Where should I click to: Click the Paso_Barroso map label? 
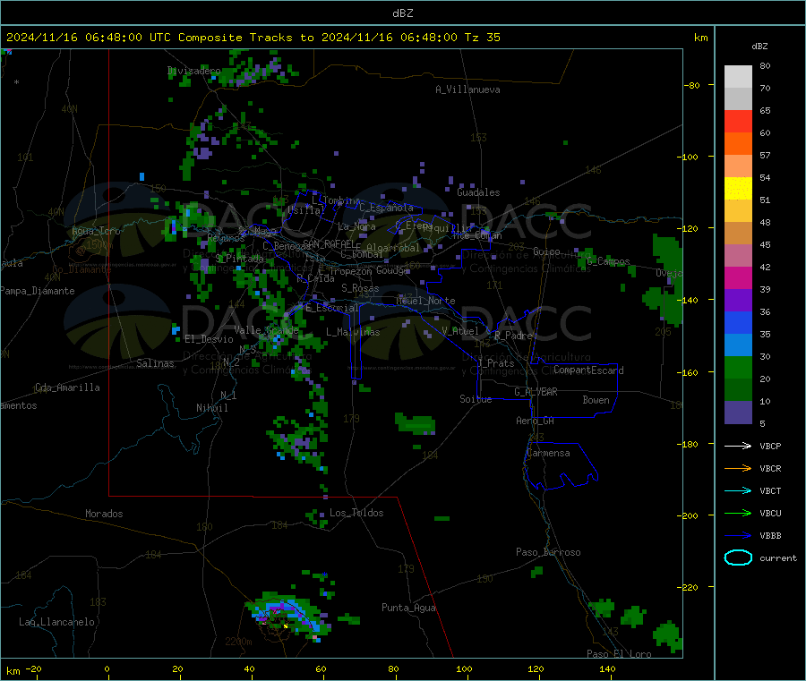[x=548, y=552]
